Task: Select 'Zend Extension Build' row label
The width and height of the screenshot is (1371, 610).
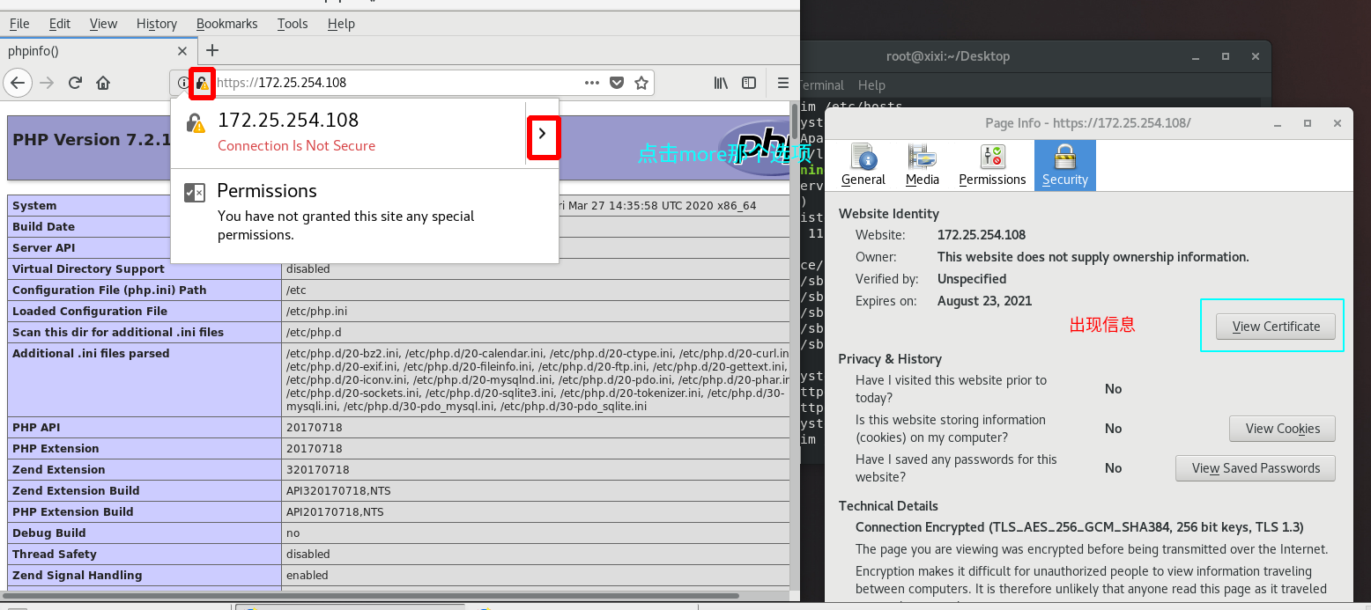Action: 76,490
